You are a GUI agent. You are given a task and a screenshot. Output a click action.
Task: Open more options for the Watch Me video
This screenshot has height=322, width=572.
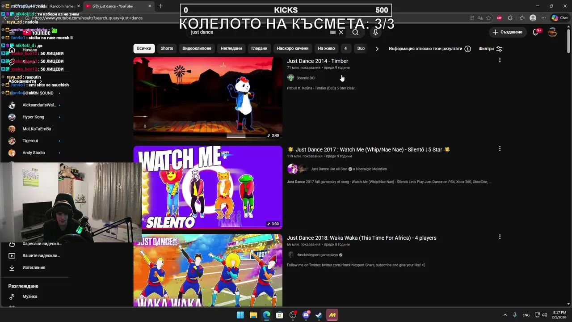coord(500,148)
